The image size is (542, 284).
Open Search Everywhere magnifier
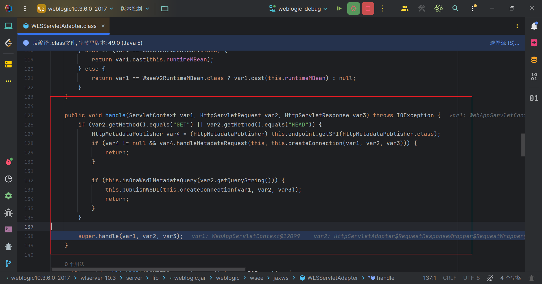tap(455, 8)
